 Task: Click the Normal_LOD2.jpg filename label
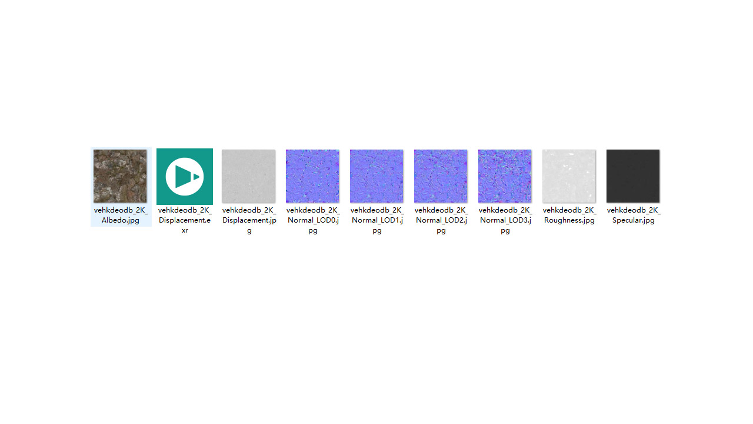coord(441,220)
